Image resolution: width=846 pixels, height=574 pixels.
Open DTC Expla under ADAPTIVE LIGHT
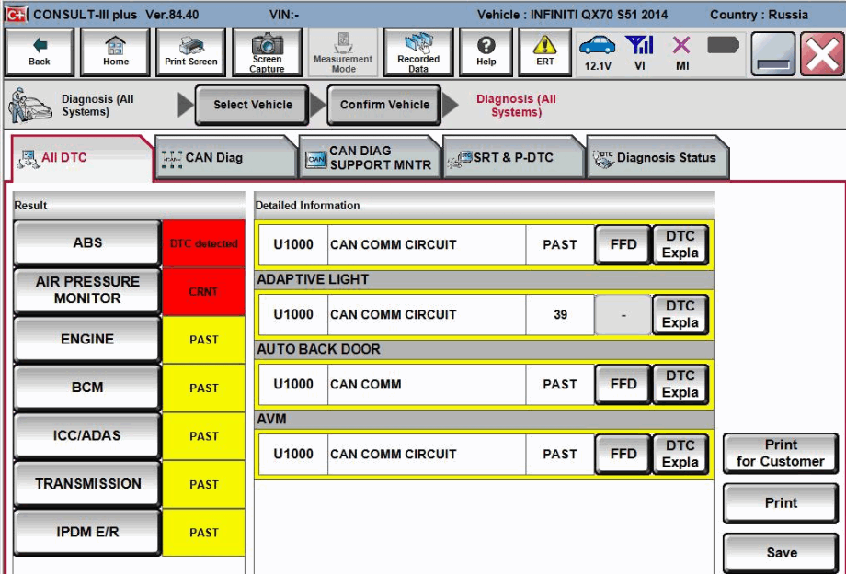click(x=680, y=314)
